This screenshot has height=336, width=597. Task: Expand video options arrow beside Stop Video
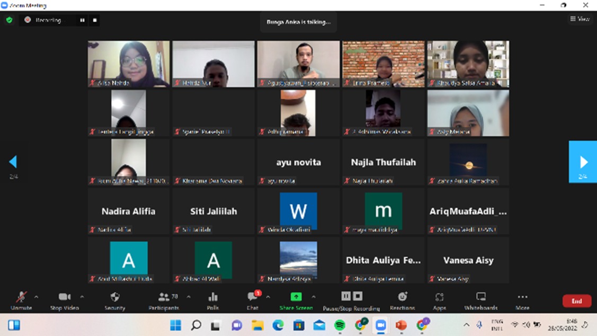coord(82,297)
